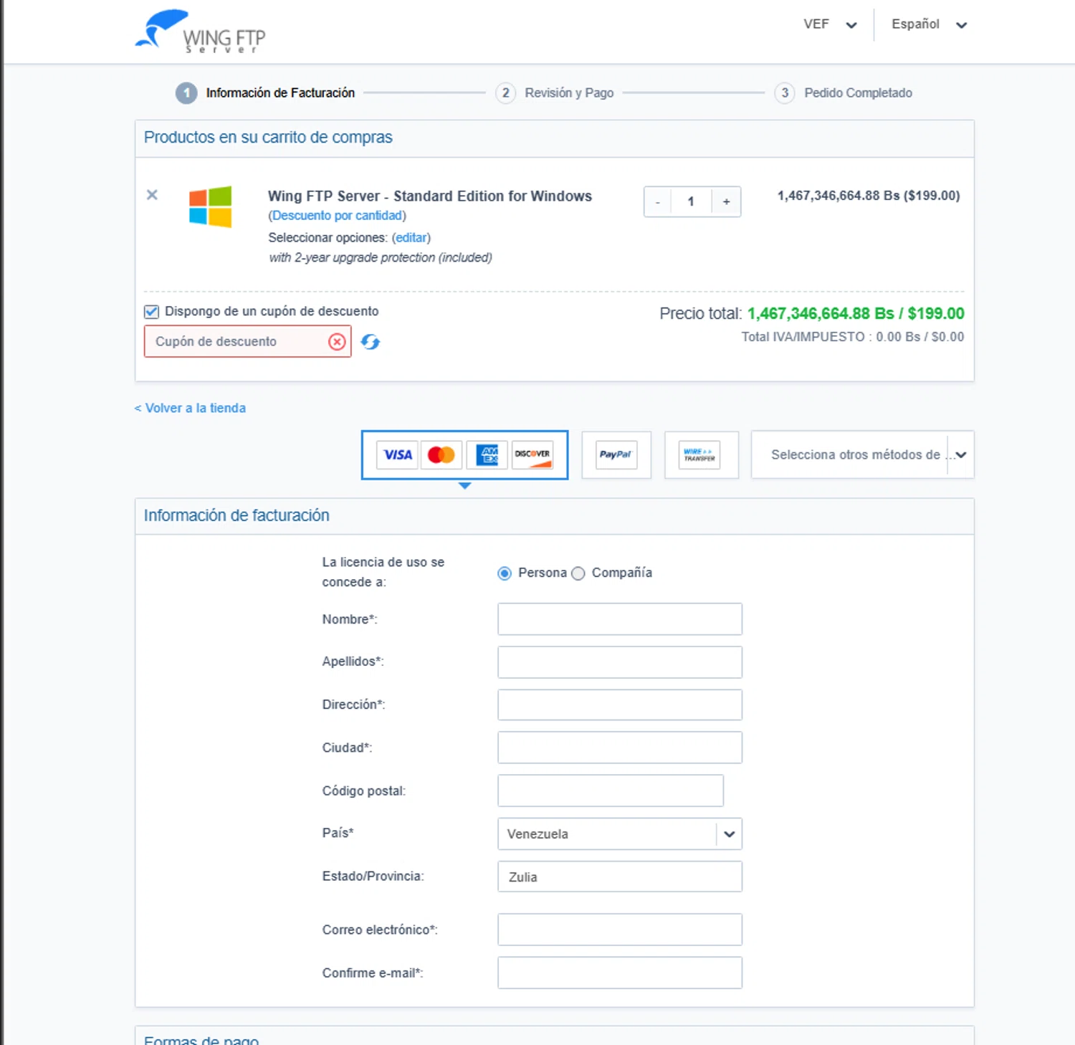Click the Windows product logo thumbnail
The width and height of the screenshot is (1075, 1045).
(x=210, y=206)
